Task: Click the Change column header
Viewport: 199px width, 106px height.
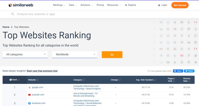Action: pos(116,80)
